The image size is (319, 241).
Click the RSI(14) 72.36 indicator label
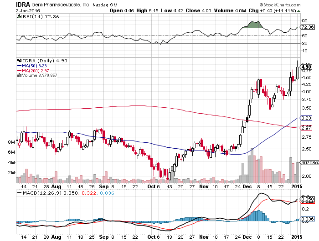[x=41, y=16]
